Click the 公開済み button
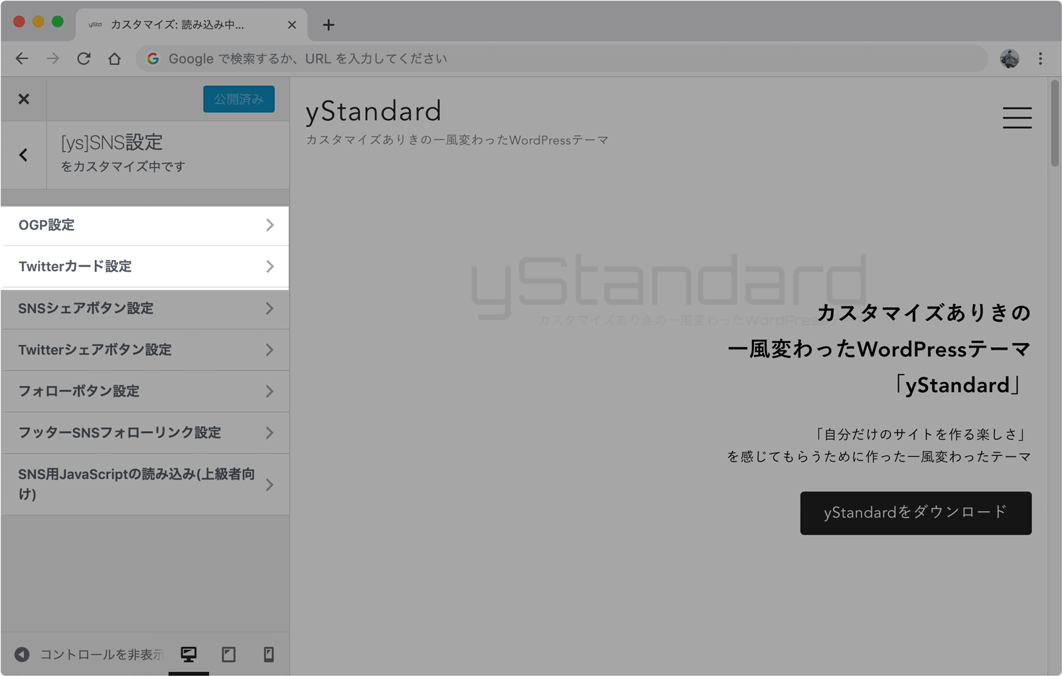 [x=239, y=99]
